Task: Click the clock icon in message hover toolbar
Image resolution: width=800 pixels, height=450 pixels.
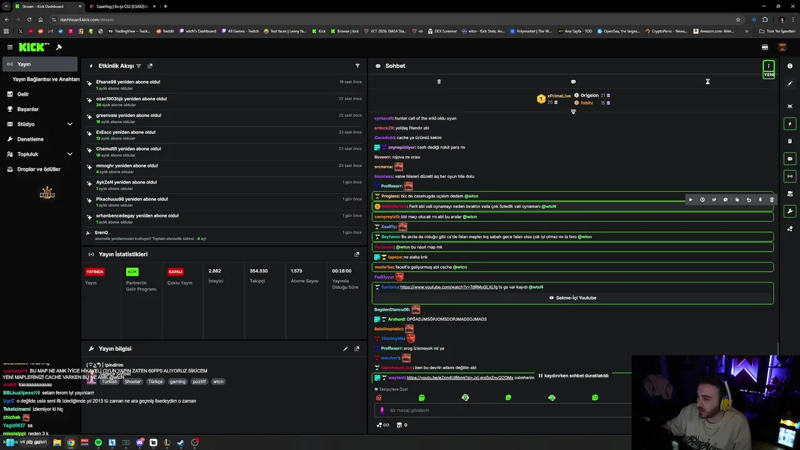Action: pyautogui.click(x=702, y=200)
